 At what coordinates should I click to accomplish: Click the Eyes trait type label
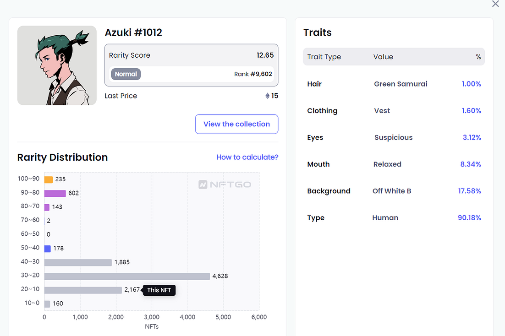(315, 138)
